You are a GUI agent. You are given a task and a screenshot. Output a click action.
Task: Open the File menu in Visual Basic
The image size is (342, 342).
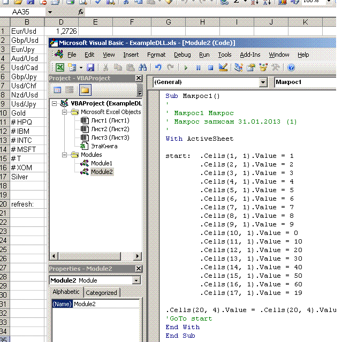[72, 55]
